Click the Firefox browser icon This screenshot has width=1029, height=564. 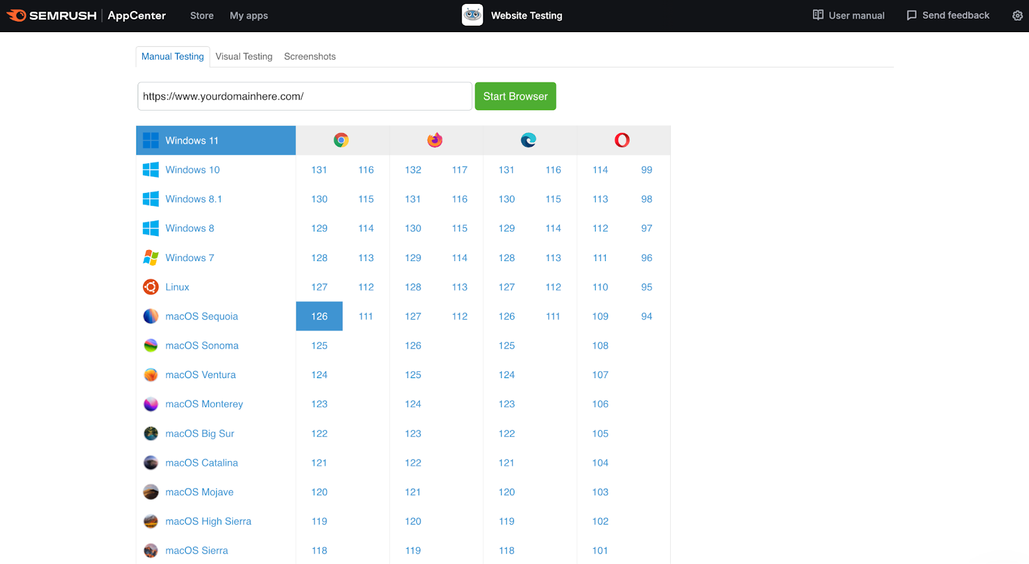coord(435,140)
